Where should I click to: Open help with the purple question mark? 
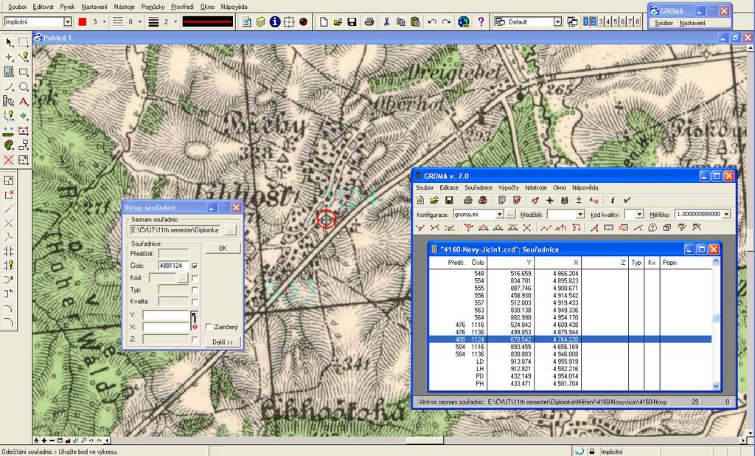[481, 21]
